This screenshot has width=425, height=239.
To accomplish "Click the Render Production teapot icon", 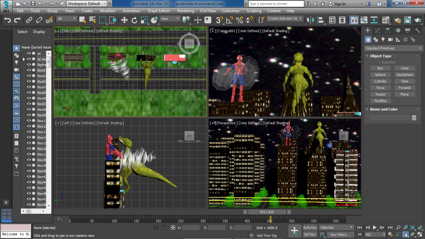I will coord(418,20).
